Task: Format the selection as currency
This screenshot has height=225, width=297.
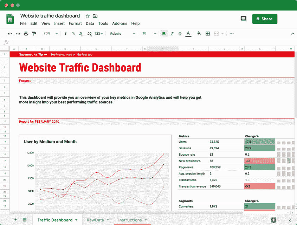Action: [66, 33]
